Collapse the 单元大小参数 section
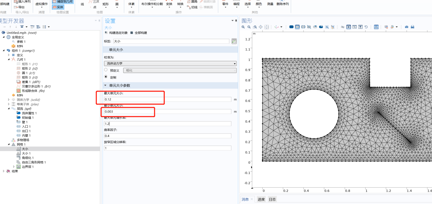Screen dimensions: 432x204 click(106, 86)
